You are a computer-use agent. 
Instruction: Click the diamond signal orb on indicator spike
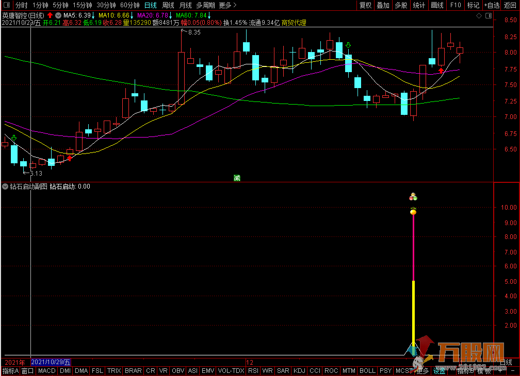click(x=413, y=212)
